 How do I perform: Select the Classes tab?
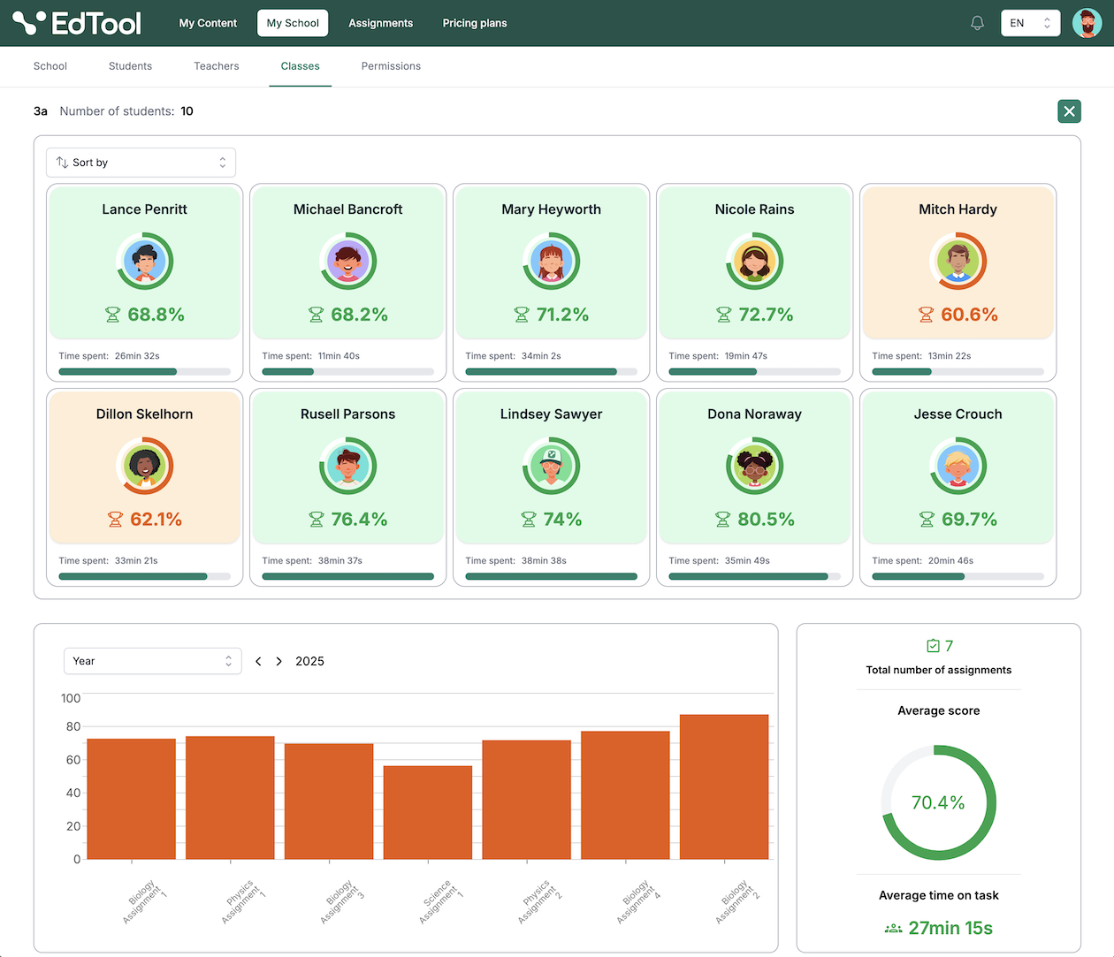point(301,66)
